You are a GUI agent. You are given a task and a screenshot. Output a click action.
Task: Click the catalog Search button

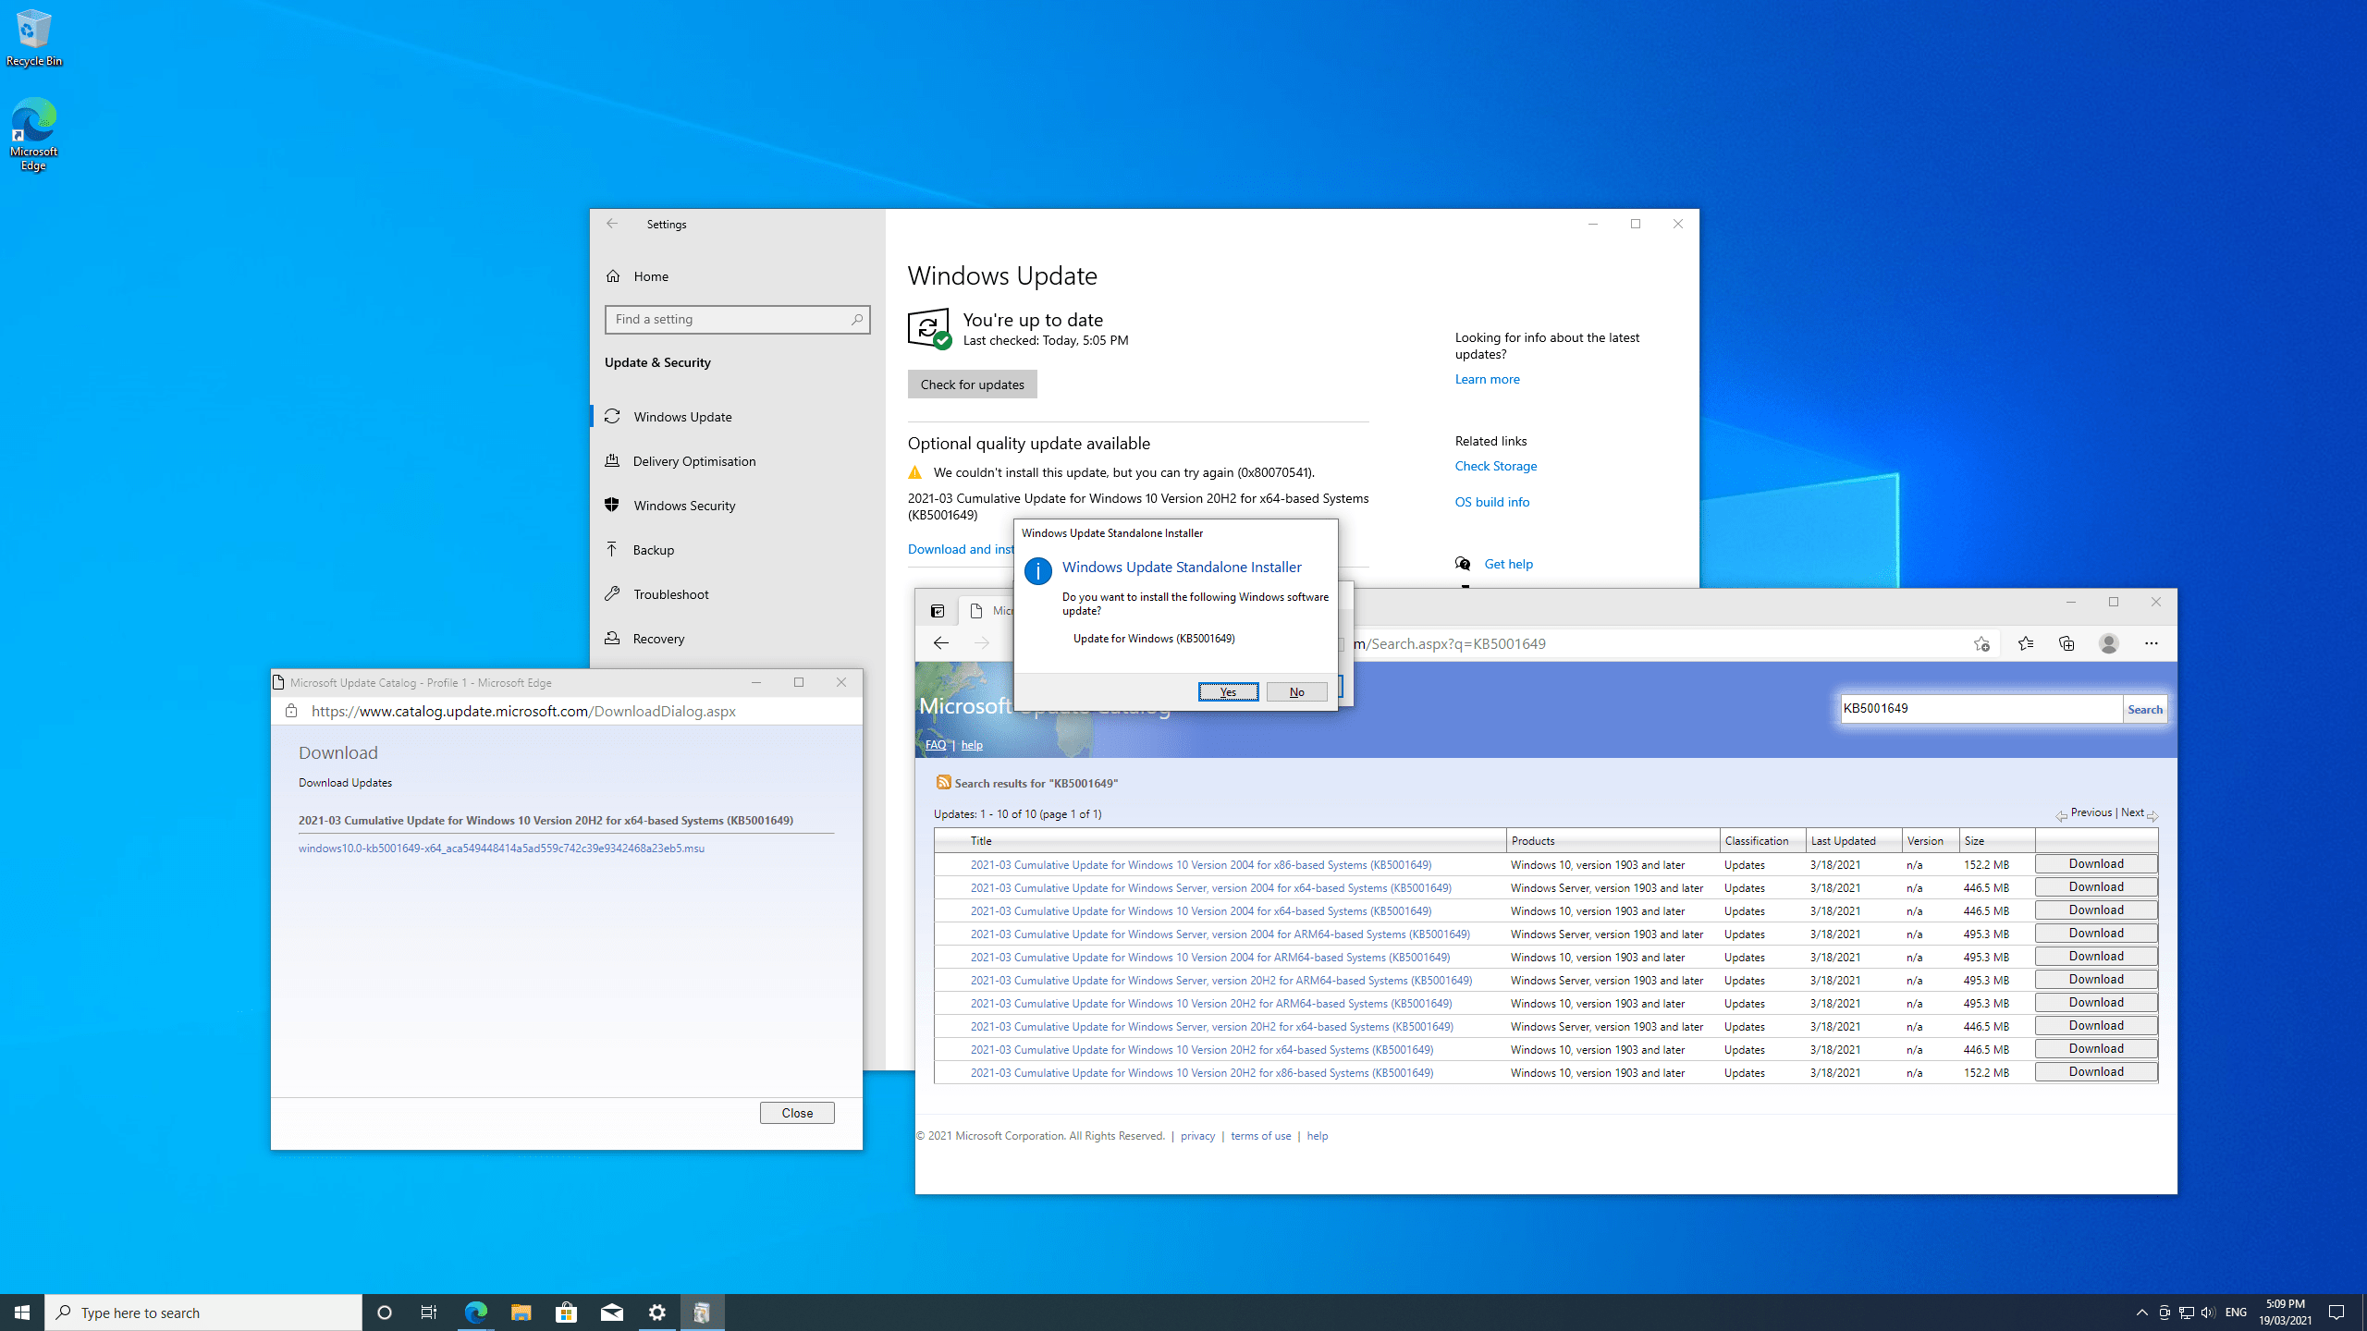tap(2144, 709)
